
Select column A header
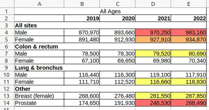click(x=39, y=4)
